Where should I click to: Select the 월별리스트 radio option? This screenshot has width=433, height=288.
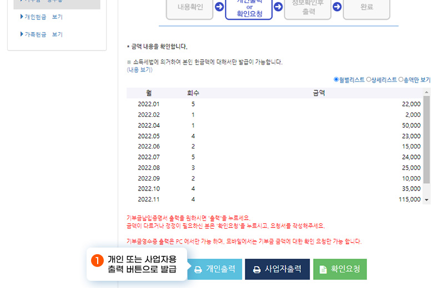[336, 80]
